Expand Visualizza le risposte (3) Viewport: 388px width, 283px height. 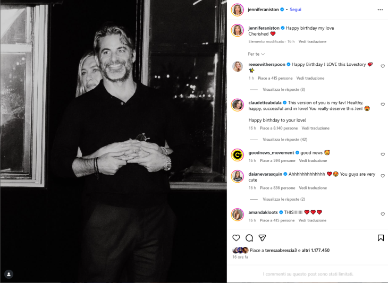(284, 90)
